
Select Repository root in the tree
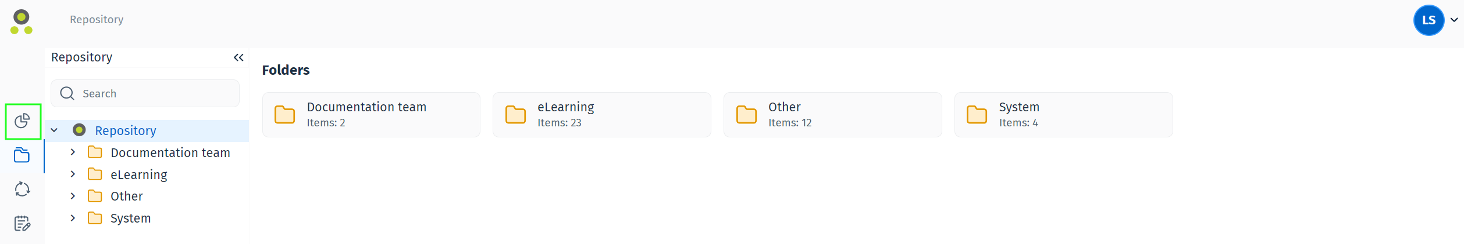coord(126,131)
